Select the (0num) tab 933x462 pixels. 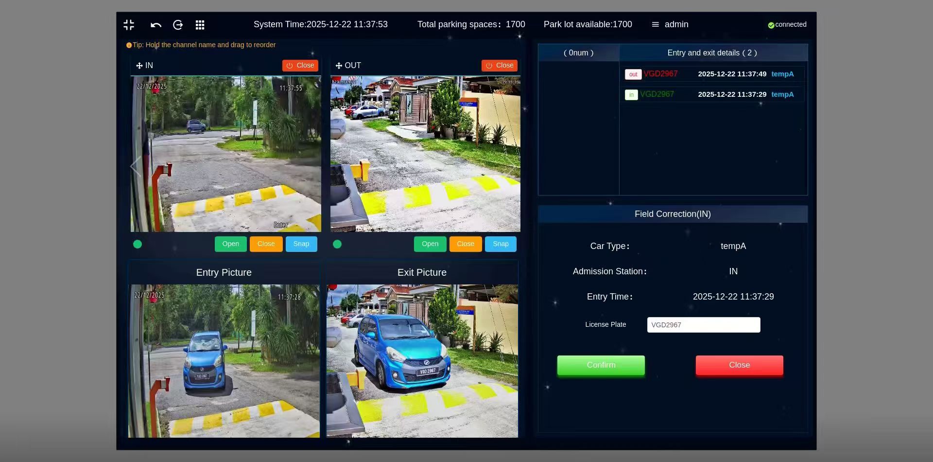pos(579,53)
